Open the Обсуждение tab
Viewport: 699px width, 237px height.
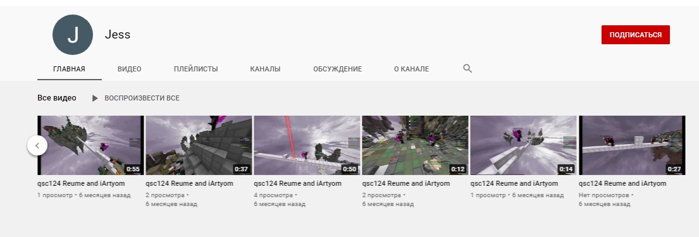pyautogui.click(x=337, y=69)
